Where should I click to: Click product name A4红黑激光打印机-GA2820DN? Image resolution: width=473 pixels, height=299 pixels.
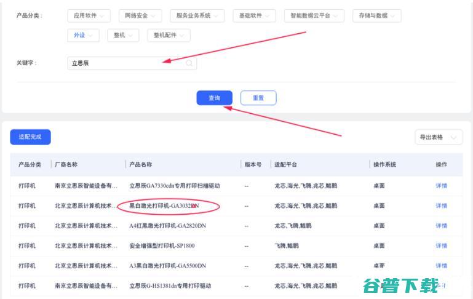(168, 226)
